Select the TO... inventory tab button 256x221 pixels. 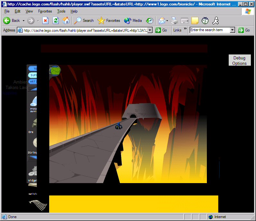click(x=32, y=69)
